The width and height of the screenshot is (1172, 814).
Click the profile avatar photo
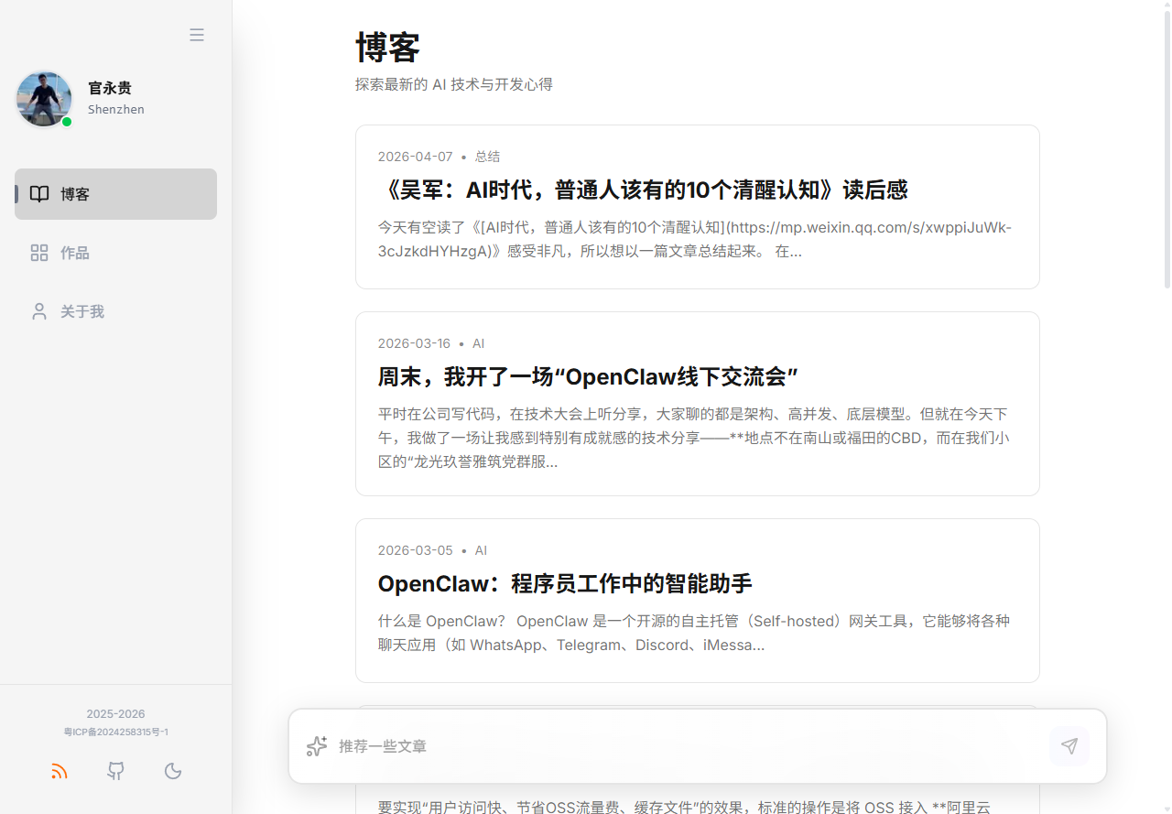click(44, 99)
